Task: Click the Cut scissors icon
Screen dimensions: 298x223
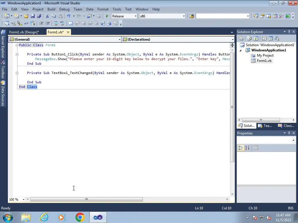Action: click(47, 16)
